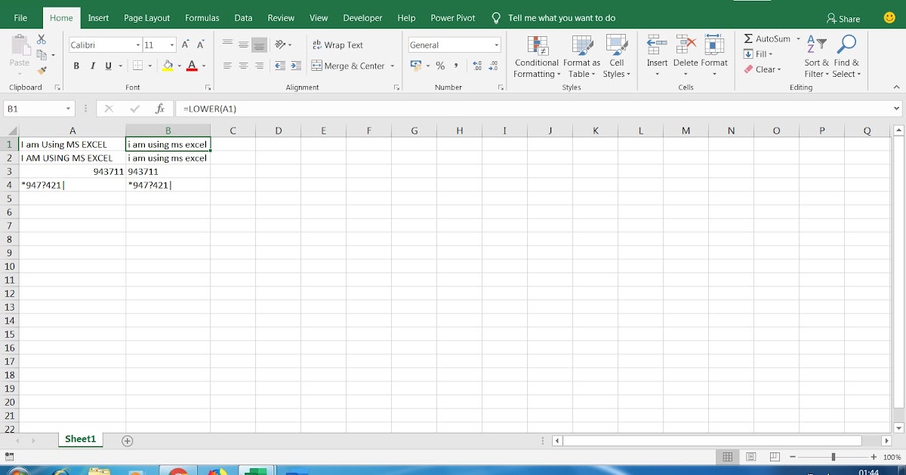Open the Power Pivot tab
The height and width of the screenshot is (475, 906).
(x=452, y=17)
